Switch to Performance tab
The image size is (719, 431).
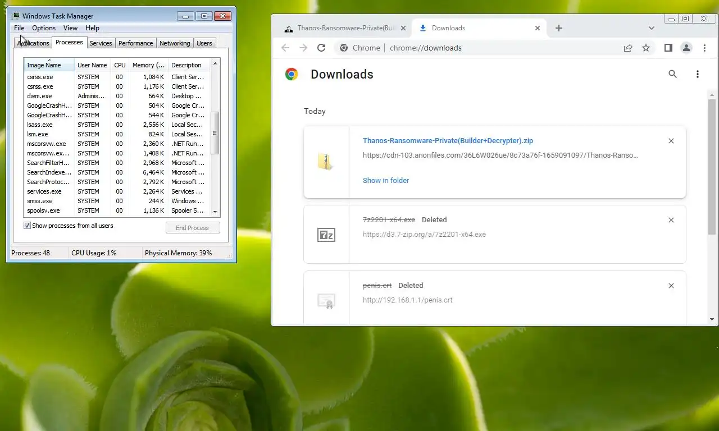pos(135,43)
